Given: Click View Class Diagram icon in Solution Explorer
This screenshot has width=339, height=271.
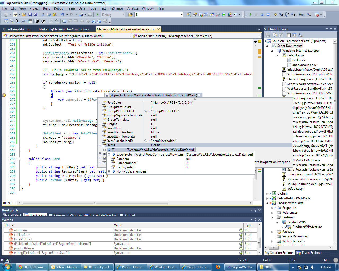Looking at the screenshot, I should (x=300, y=35).
